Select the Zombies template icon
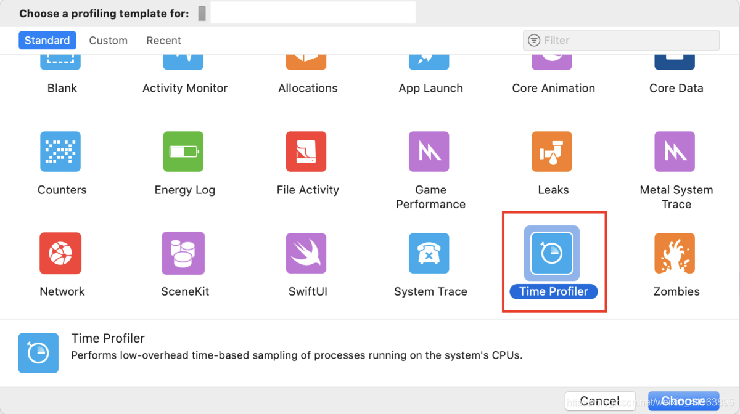Image resolution: width=740 pixels, height=414 pixels. (675, 253)
